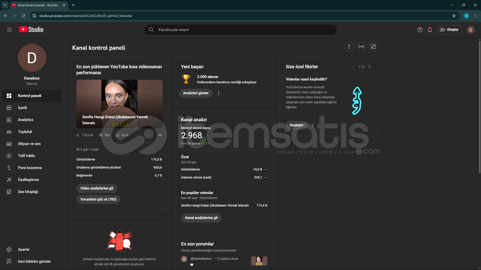
Task: Open video thumbnail beside @SaxtaNomrə comment
Action: point(259,261)
